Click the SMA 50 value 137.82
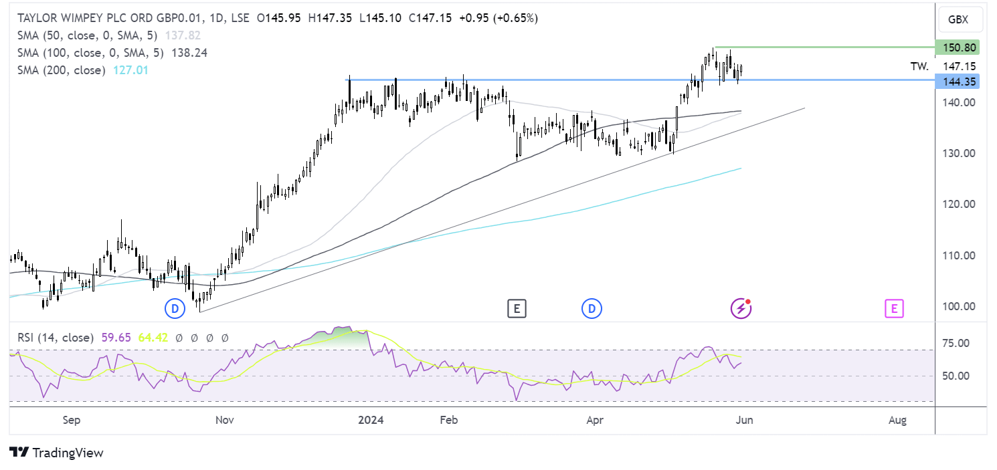The image size is (997, 470). click(x=183, y=35)
